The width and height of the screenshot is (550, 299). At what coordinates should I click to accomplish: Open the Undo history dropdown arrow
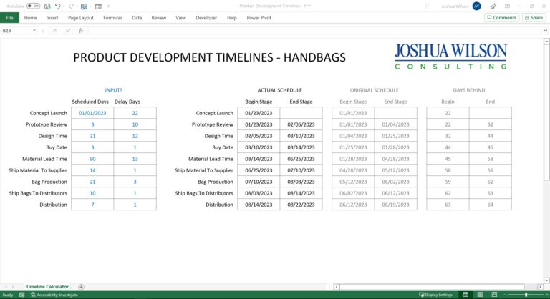tap(64, 6)
